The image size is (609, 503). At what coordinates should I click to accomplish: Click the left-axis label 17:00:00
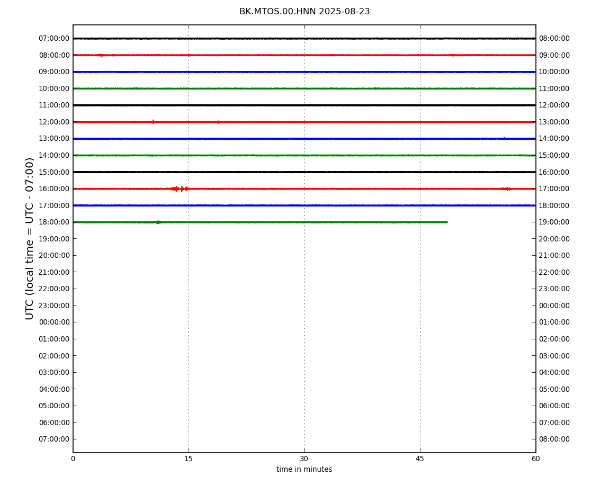click(55, 205)
